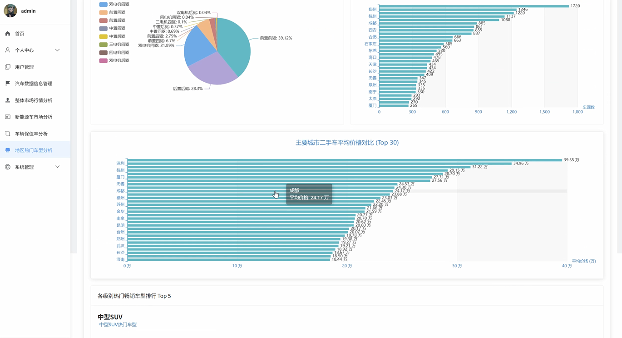Click the price bar labeled 39.55 万
The image size is (622, 338).
[345, 160]
